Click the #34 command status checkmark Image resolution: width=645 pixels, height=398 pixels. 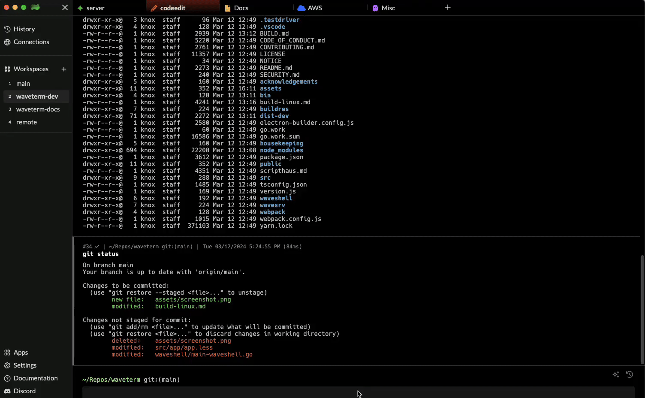97,247
